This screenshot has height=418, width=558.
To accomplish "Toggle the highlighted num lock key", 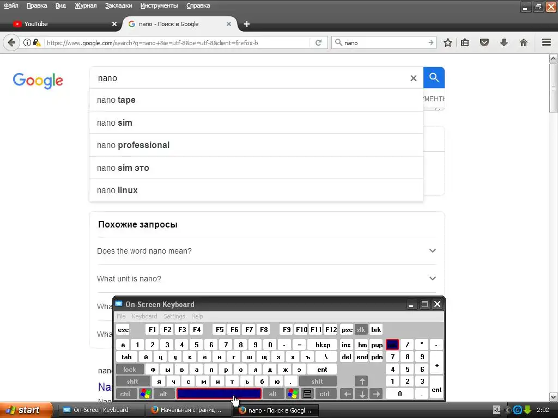I will tap(392, 345).
